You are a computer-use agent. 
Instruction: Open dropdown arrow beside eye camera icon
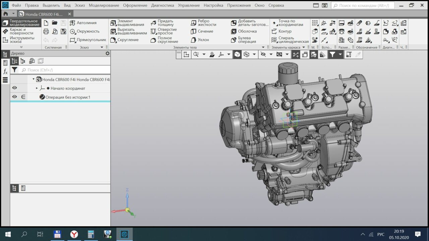pos(287,55)
